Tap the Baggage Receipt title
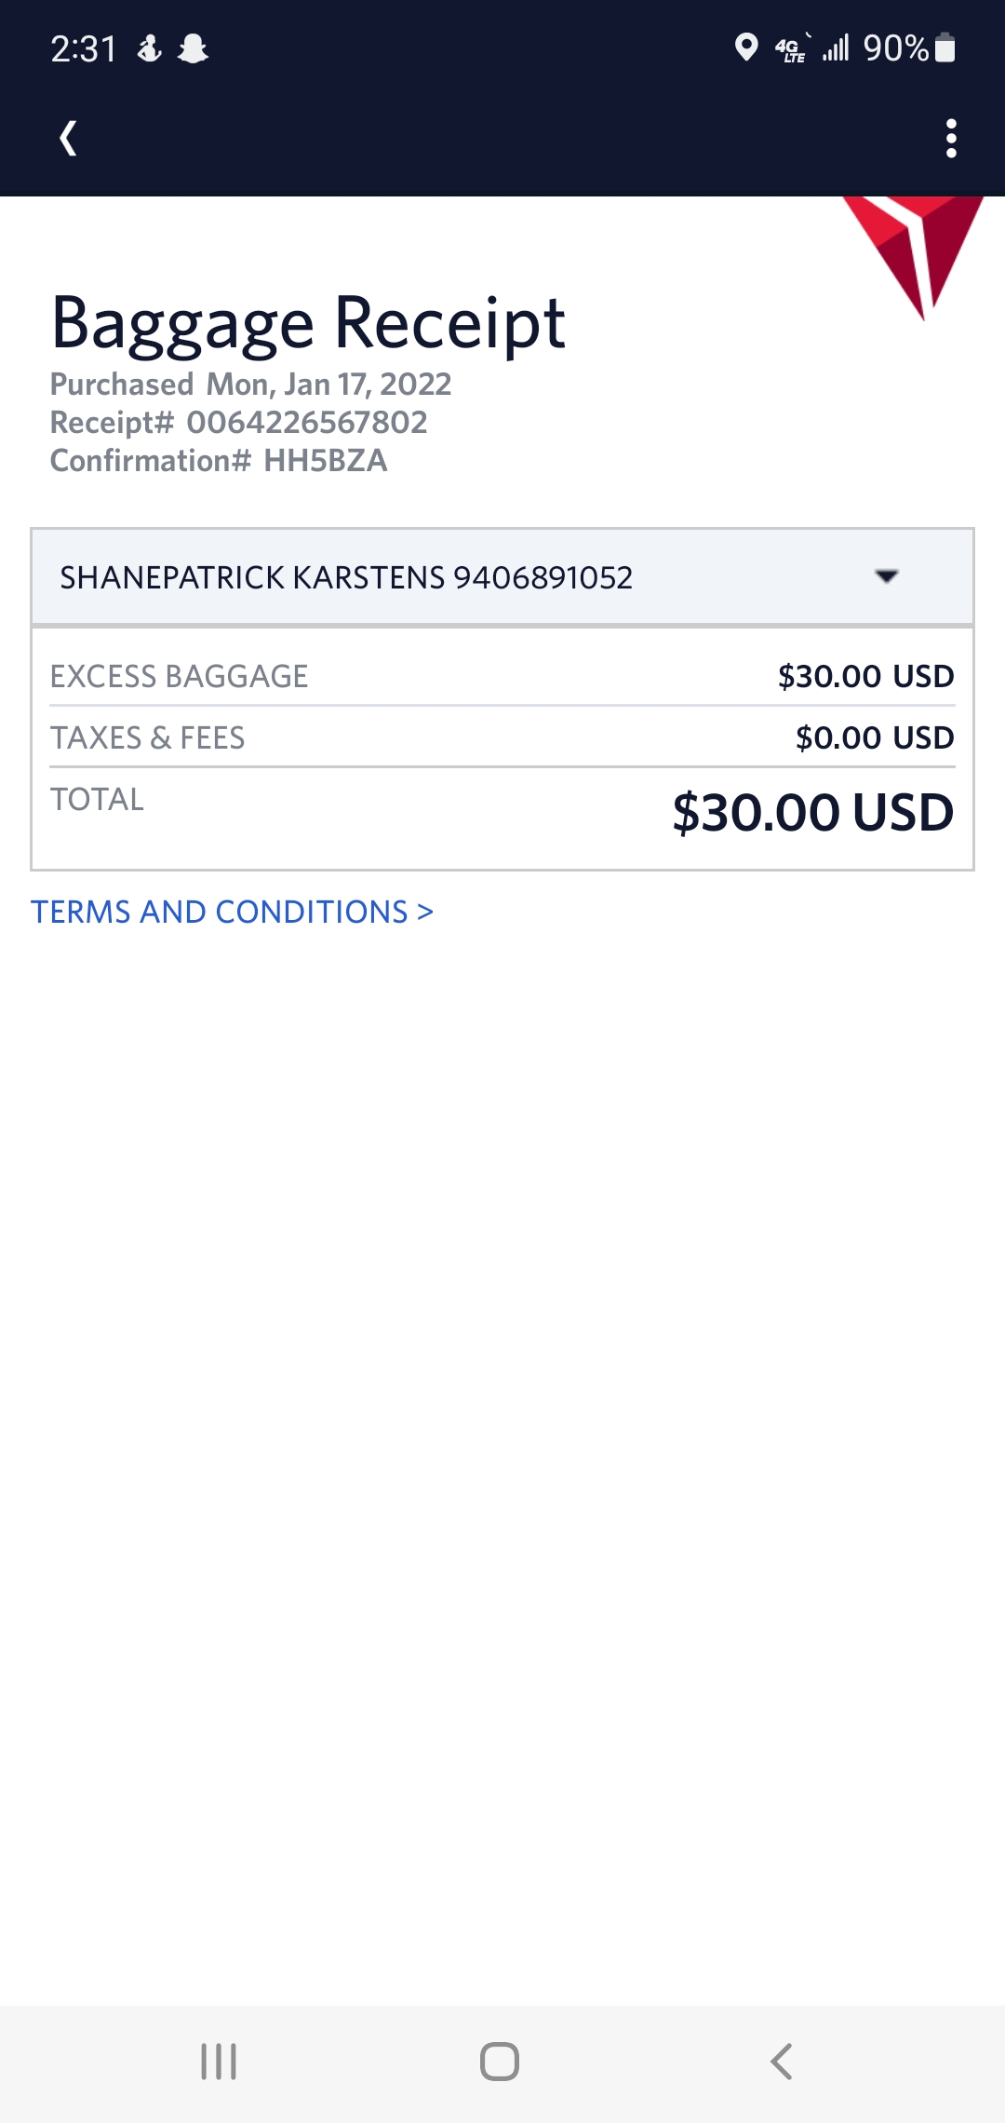This screenshot has width=1005, height=2123. tap(308, 323)
